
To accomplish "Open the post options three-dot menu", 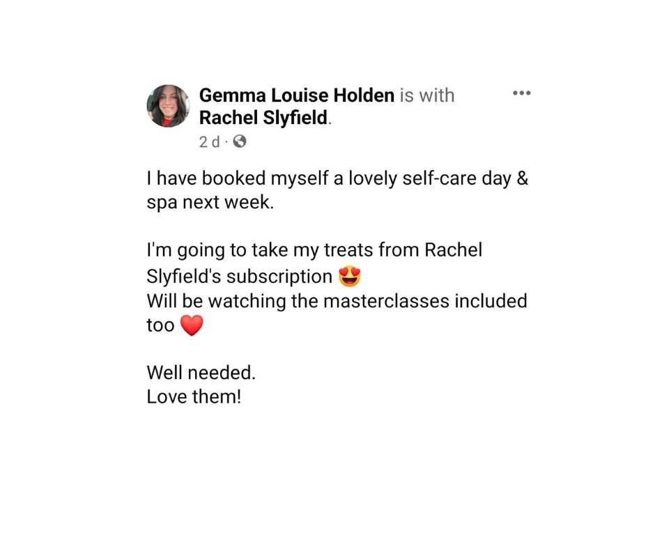I will [521, 93].
